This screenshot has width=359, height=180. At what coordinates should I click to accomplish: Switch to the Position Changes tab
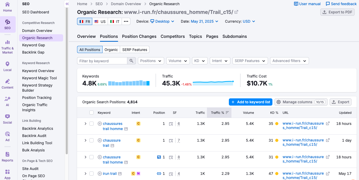(139, 36)
